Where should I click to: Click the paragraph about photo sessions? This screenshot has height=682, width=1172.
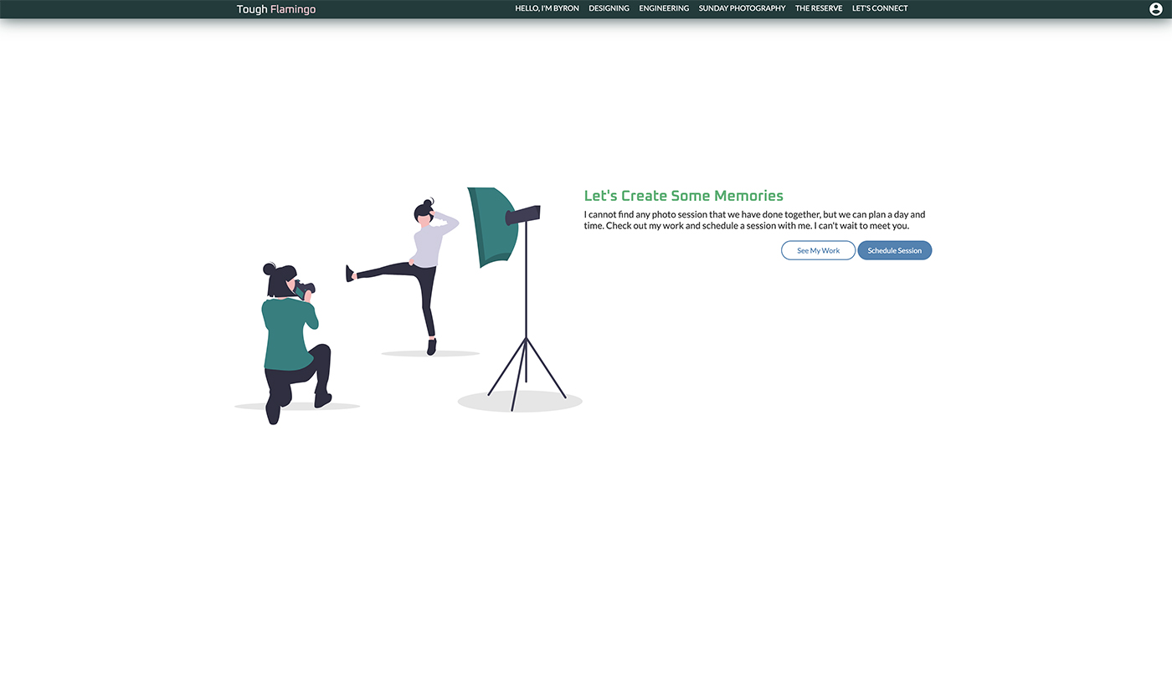coord(753,220)
